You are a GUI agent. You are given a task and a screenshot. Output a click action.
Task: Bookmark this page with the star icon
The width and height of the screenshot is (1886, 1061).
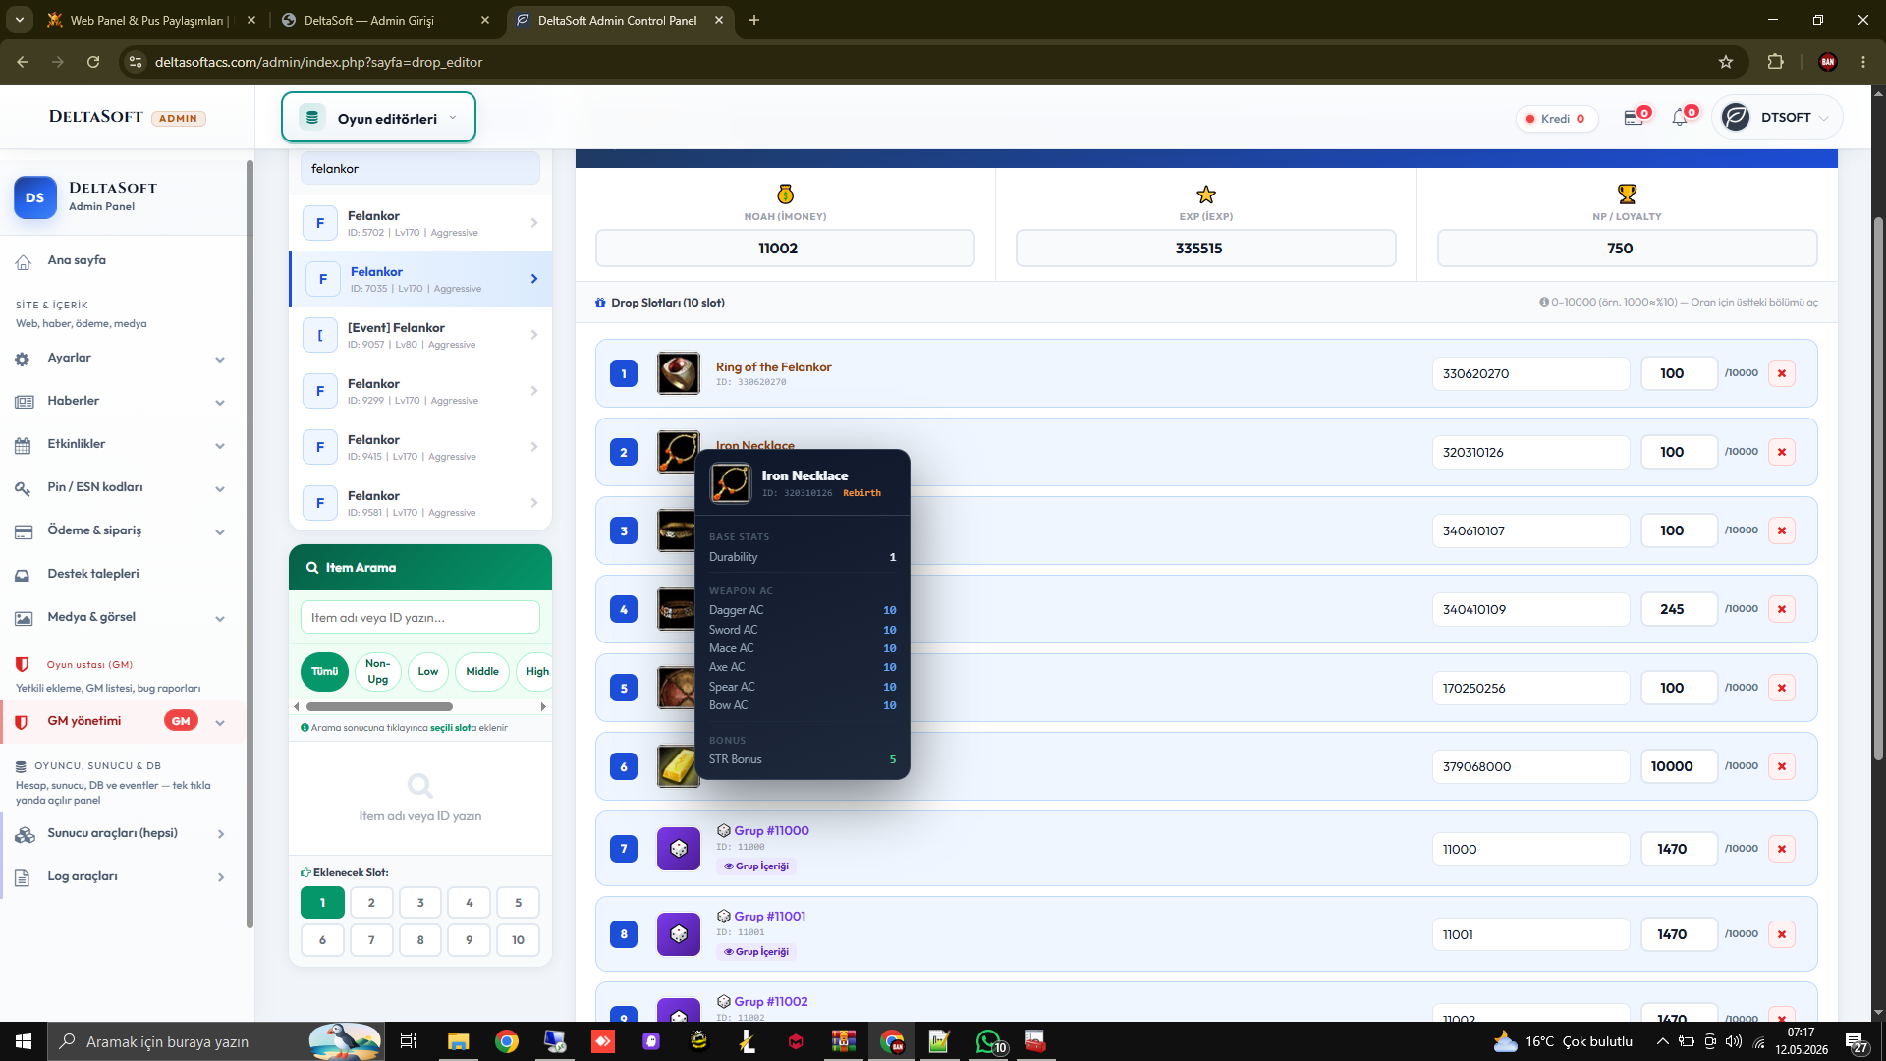pyautogui.click(x=1726, y=62)
